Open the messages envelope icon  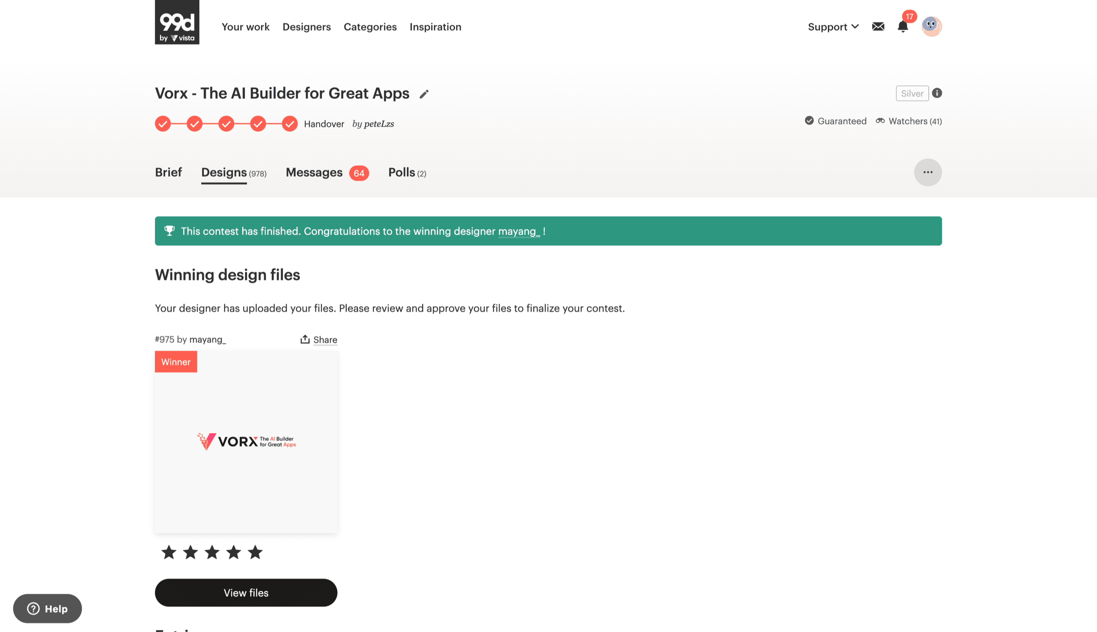click(x=878, y=26)
